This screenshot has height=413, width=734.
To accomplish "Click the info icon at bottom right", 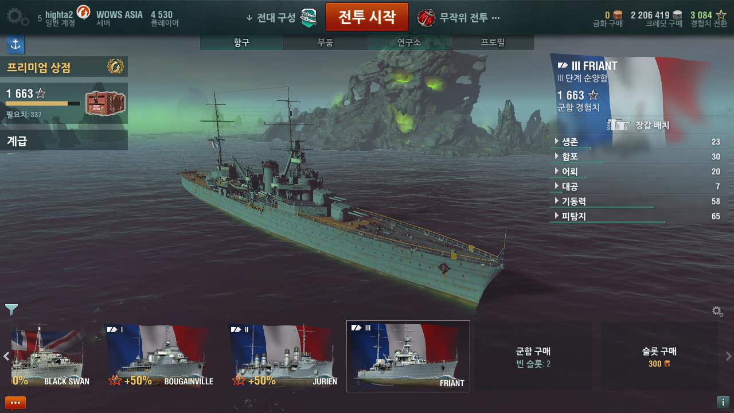I will (723, 403).
